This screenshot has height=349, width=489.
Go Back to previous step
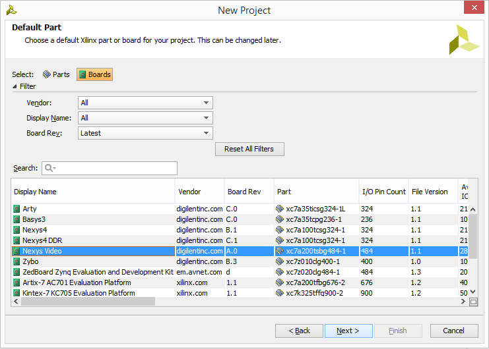(299, 331)
